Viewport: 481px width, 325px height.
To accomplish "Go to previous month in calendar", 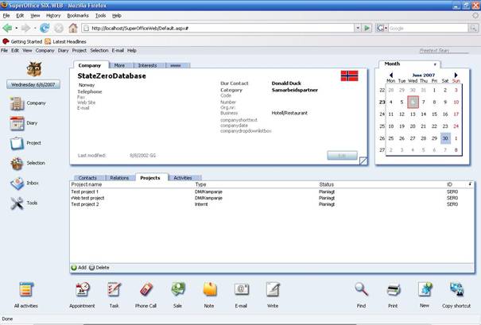I will coord(391,75).
